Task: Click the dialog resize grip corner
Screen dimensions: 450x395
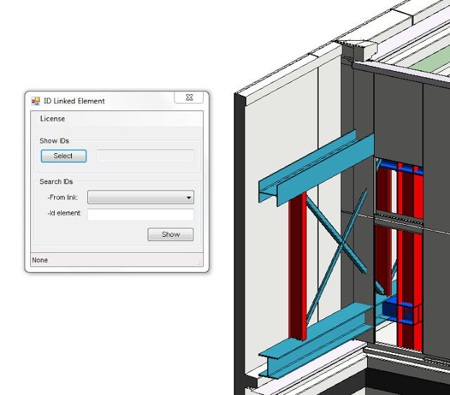Action: point(200,263)
